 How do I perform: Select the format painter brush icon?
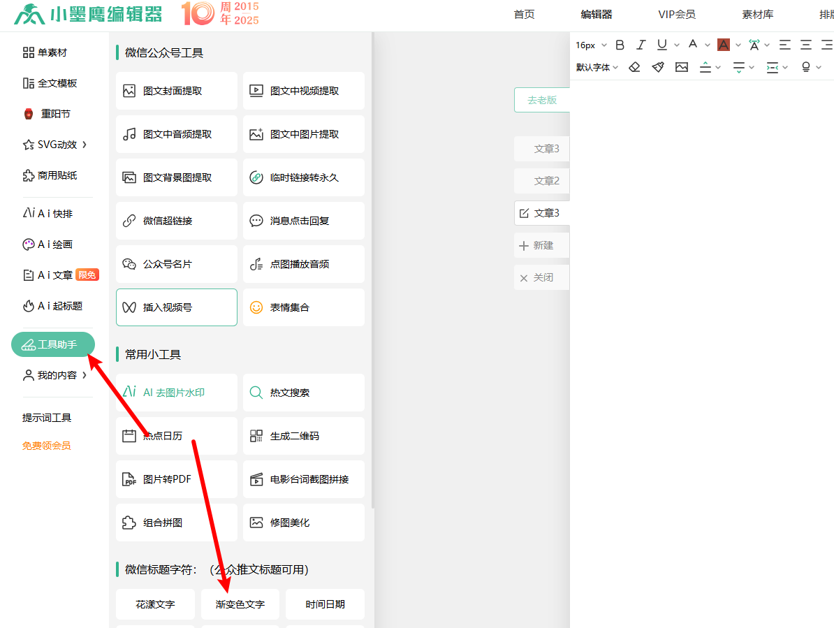pos(657,67)
